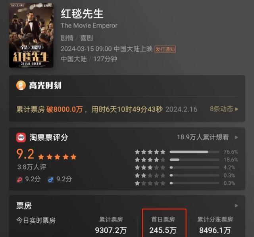Select the five-star distribution row stars
The height and width of the screenshot is (237, 254).
(150, 152)
